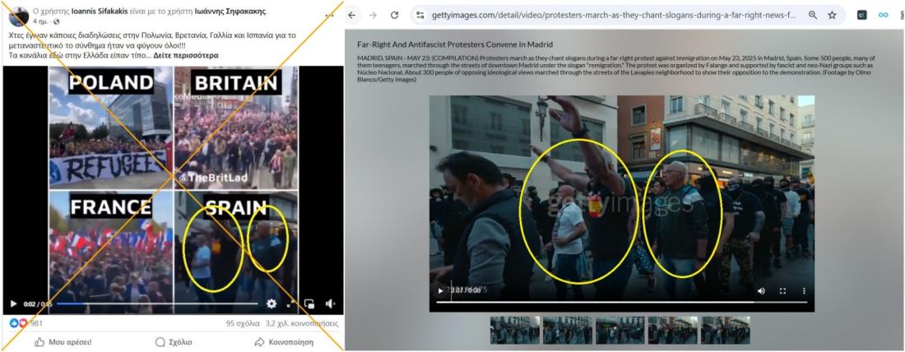Image resolution: width=905 pixels, height=352 pixels.
Task: Click the post timestamp 4 ημ.
Action: (39, 21)
